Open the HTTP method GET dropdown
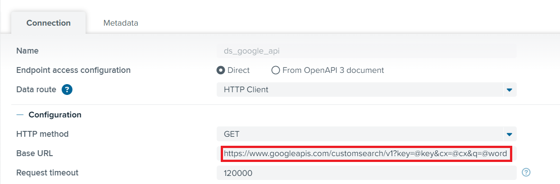 [366, 134]
